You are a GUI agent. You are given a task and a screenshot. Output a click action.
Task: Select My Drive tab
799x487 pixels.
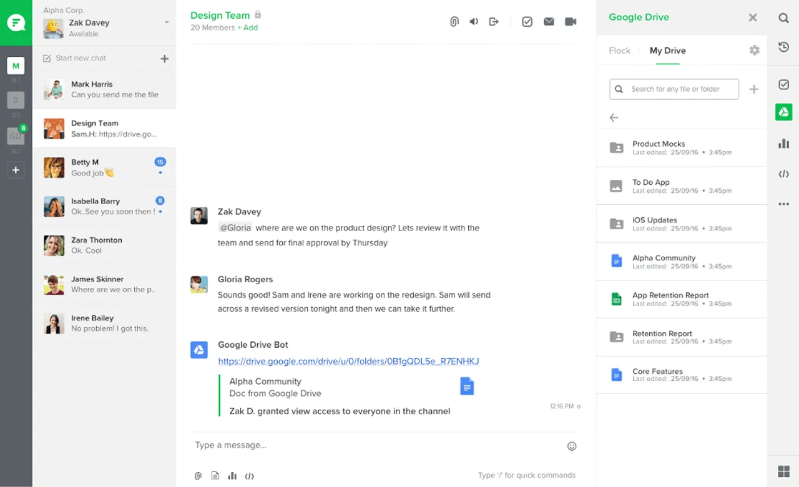(668, 51)
